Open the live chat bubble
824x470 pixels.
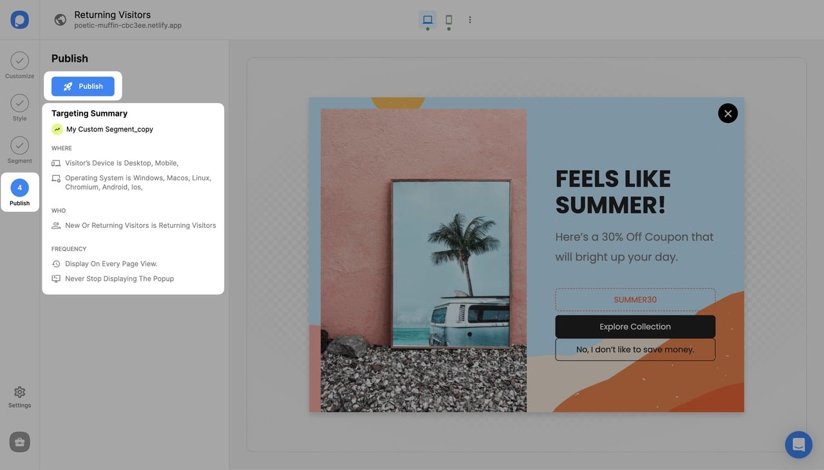click(799, 445)
